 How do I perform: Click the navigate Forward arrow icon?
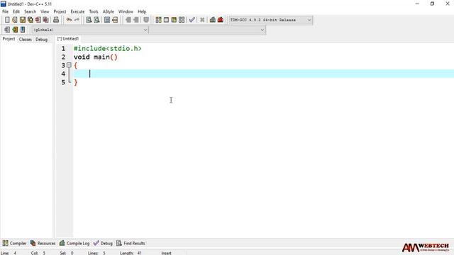pyautogui.click(x=135, y=20)
